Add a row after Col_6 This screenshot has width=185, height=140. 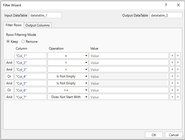pos(178,90)
